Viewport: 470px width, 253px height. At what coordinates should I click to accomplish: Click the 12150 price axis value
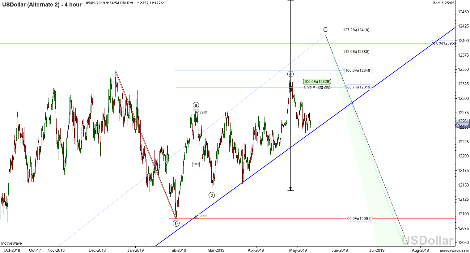(x=463, y=185)
